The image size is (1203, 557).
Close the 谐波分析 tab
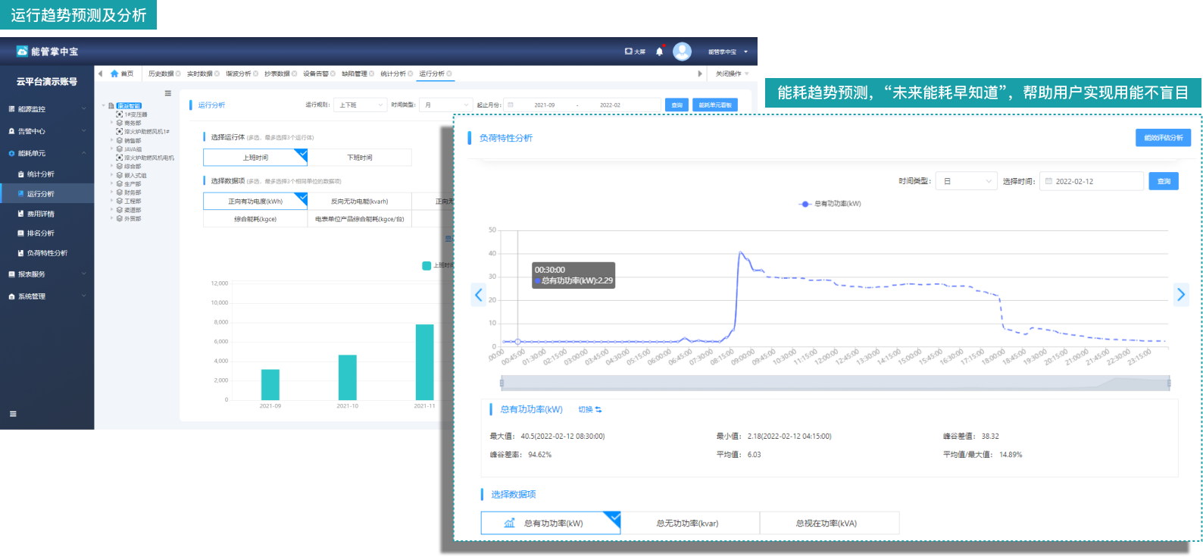(255, 74)
